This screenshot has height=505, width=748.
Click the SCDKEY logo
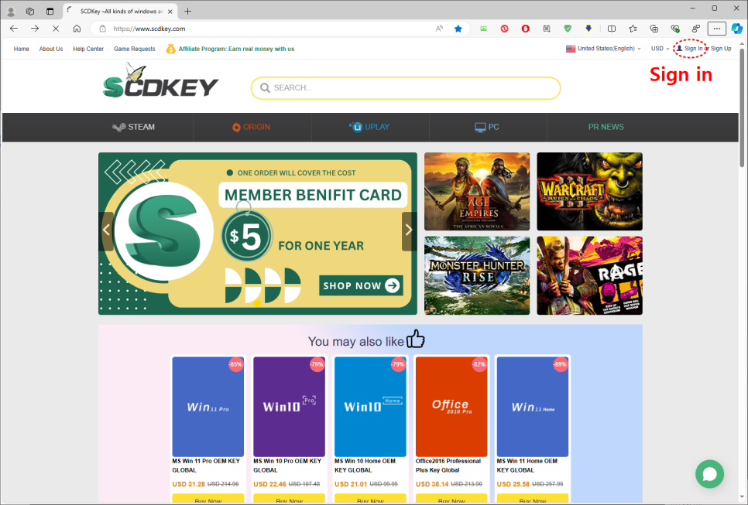click(160, 81)
